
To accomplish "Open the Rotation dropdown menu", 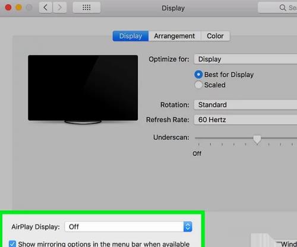I will click(x=245, y=105).
